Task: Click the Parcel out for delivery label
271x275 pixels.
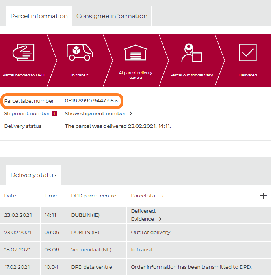Action: pyautogui.click(x=191, y=75)
